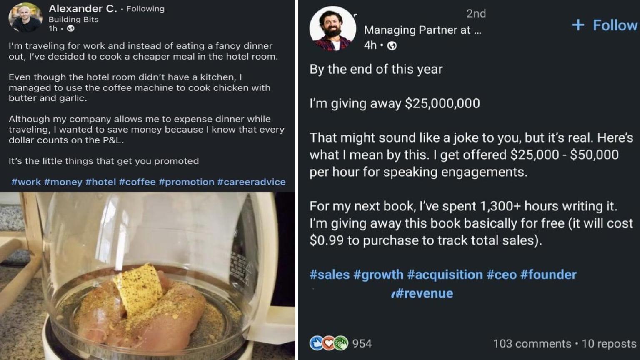The width and height of the screenshot is (640, 360).
Task: Select the #promotion hashtag
Action: [x=186, y=182]
